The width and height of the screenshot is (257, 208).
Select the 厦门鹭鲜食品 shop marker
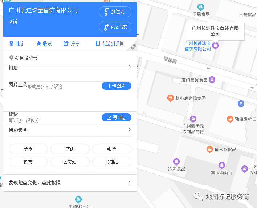coord(212,80)
